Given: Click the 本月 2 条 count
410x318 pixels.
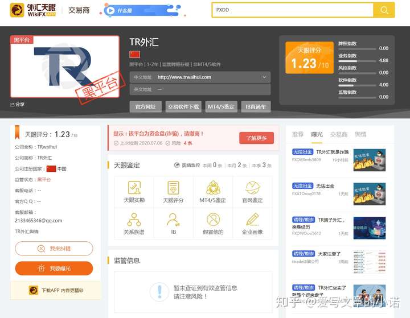Looking at the screenshot, I should (x=237, y=165).
